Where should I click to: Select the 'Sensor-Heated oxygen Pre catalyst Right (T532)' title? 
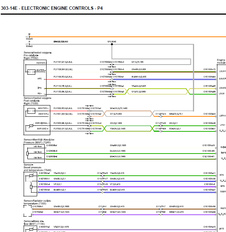pyautogui.click(x=38, y=55)
